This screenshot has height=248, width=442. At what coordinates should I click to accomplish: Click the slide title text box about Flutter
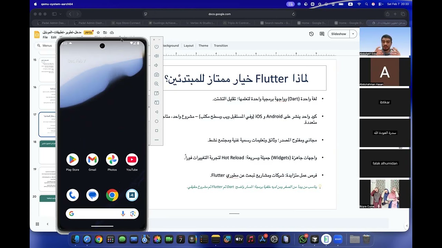tap(244, 78)
